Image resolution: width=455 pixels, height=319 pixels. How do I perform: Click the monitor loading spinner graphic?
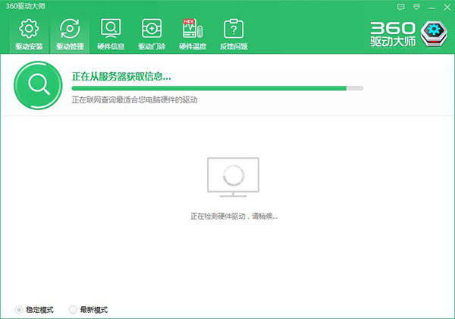click(x=232, y=176)
